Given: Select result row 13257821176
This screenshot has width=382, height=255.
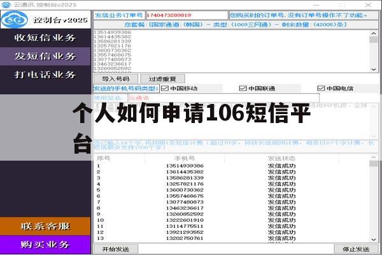Looking at the screenshot, I should tap(232, 184).
